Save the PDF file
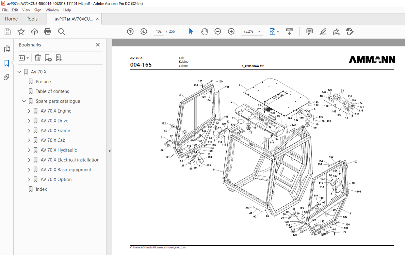 click(7, 31)
